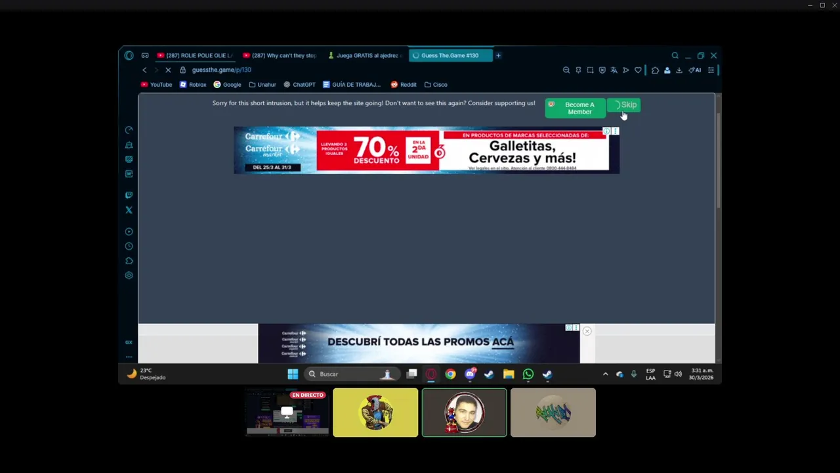This screenshot has width=840, height=473.
Task: Show hidden system tray icons
Action: pos(605,374)
